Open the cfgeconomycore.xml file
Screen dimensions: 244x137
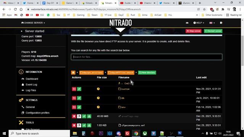[x=132, y=125]
